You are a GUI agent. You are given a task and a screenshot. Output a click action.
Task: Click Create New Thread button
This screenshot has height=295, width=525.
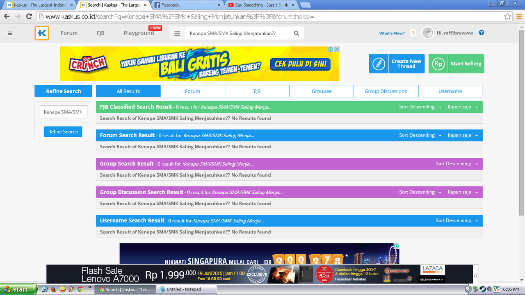(397, 64)
